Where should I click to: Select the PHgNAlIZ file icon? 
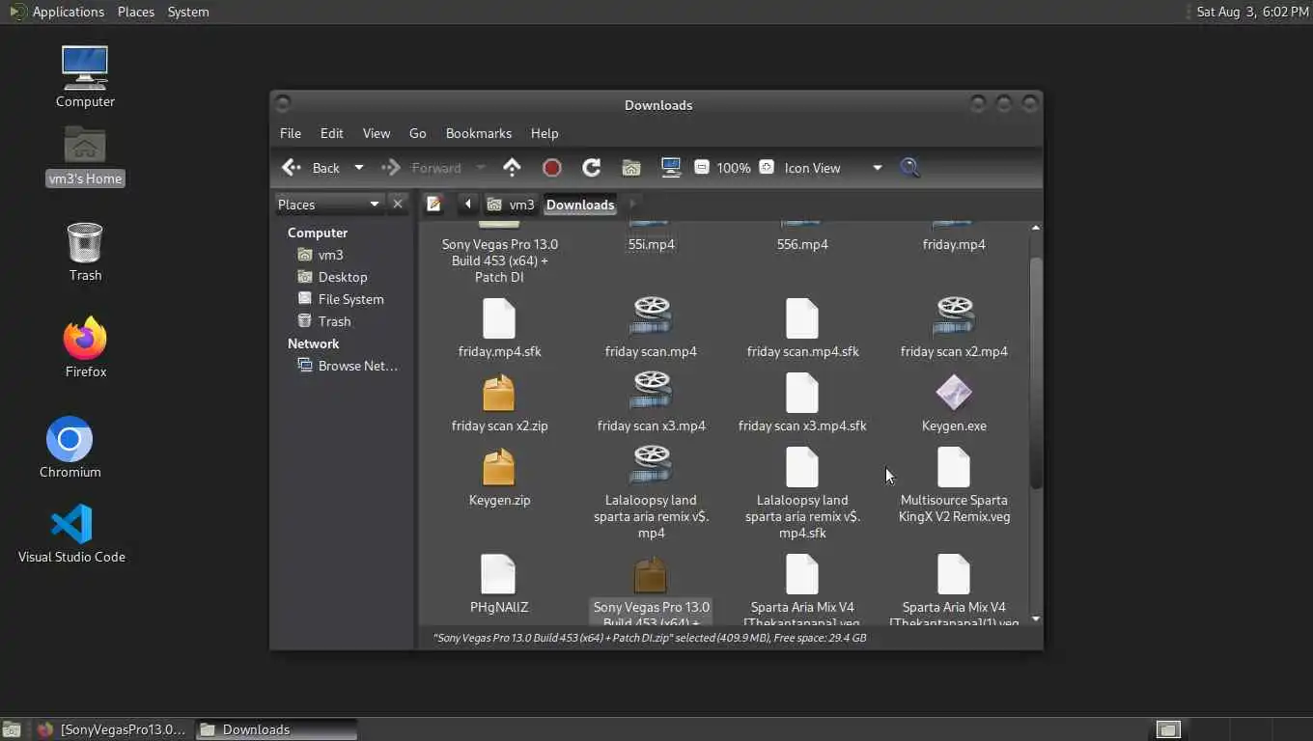(x=499, y=574)
